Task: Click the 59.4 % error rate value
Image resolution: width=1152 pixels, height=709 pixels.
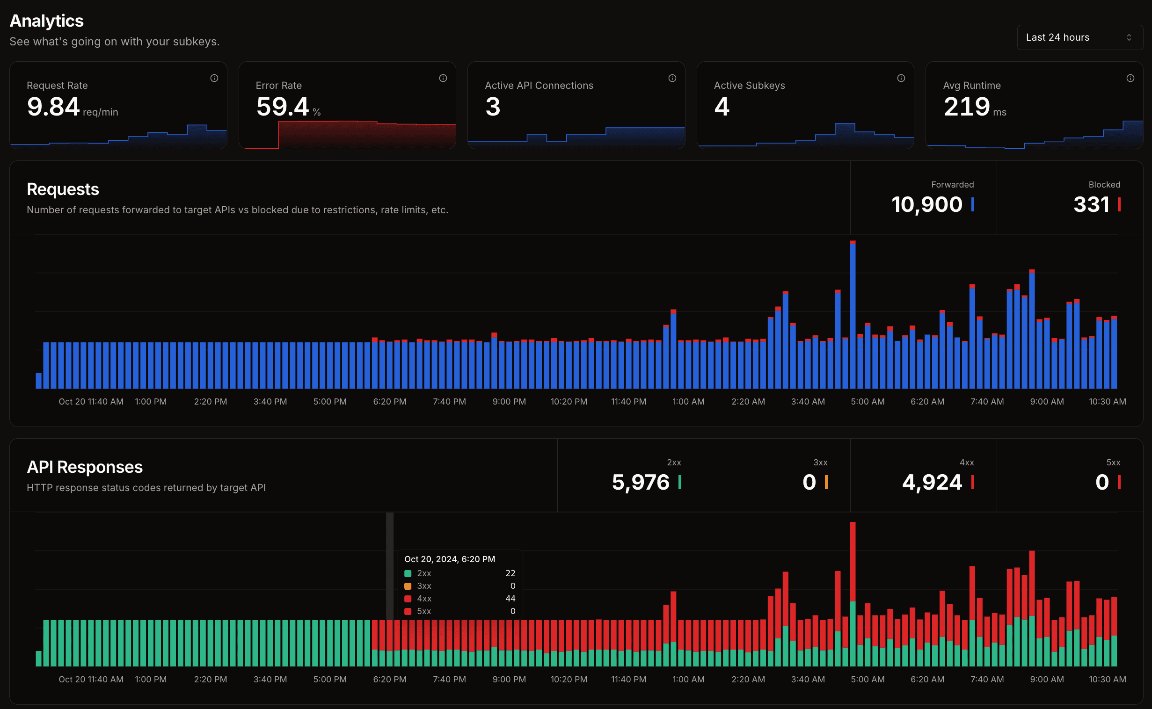Action: [x=288, y=107]
